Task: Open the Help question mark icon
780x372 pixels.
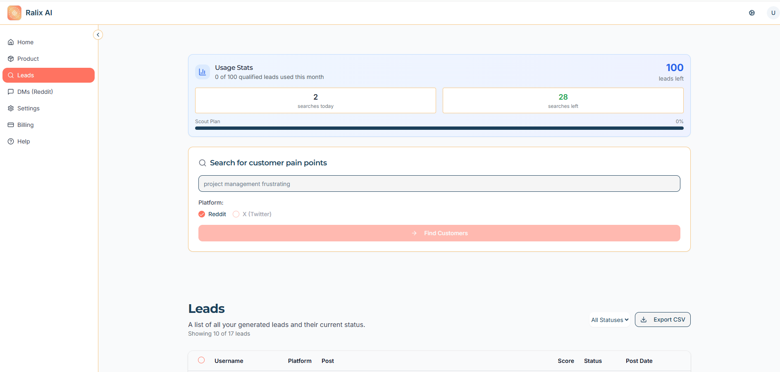Action: (x=11, y=141)
